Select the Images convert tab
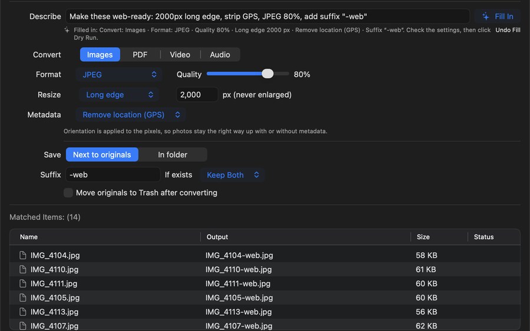 (x=100, y=54)
